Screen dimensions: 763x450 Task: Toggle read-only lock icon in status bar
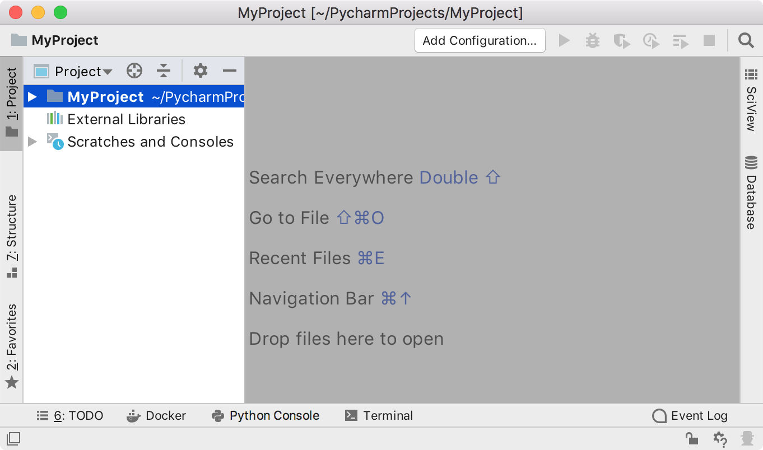(x=692, y=438)
